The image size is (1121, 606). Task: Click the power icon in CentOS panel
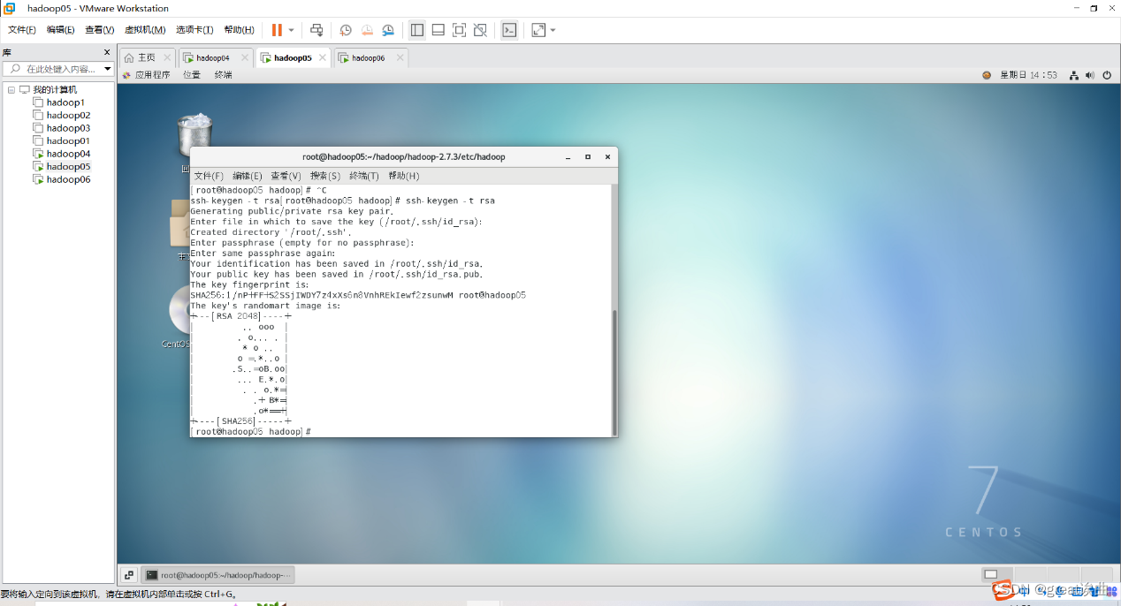1107,75
